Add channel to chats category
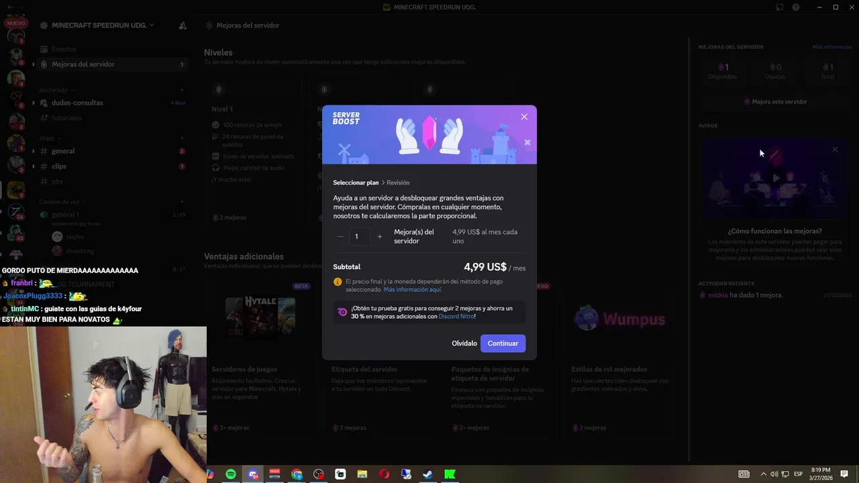859x483 pixels. coord(182,138)
